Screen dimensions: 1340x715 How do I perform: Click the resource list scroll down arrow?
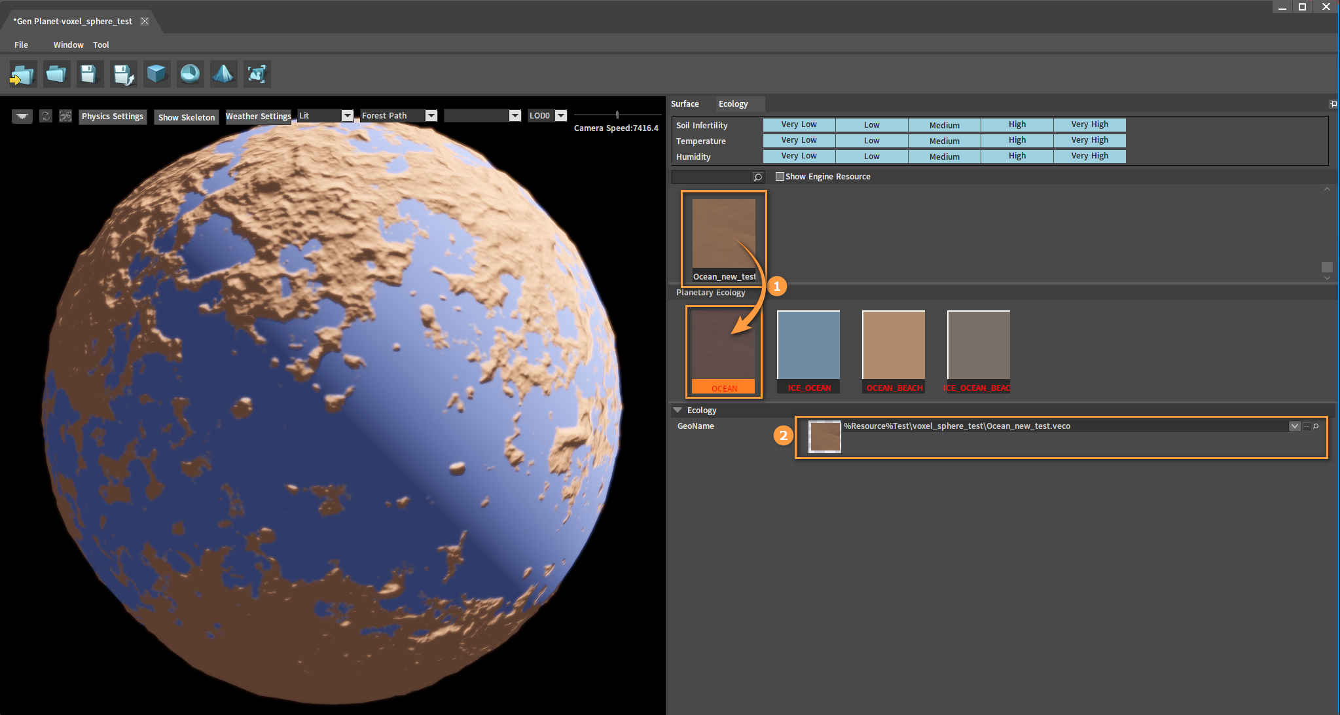coord(1327,278)
